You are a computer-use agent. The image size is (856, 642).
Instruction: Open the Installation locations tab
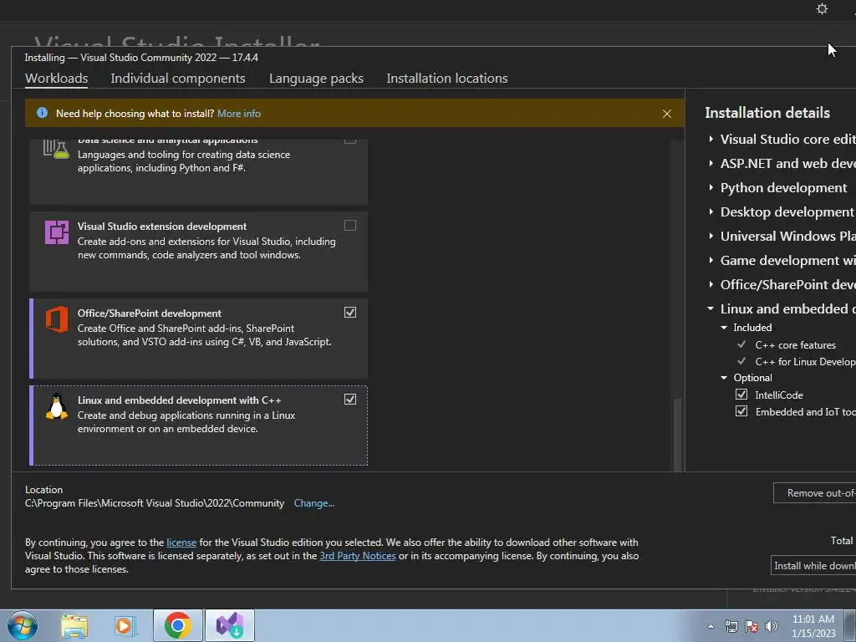[447, 78]
